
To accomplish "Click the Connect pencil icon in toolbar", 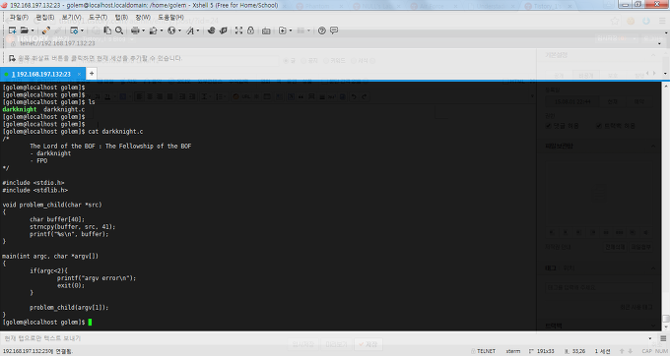I will point(45,30).
